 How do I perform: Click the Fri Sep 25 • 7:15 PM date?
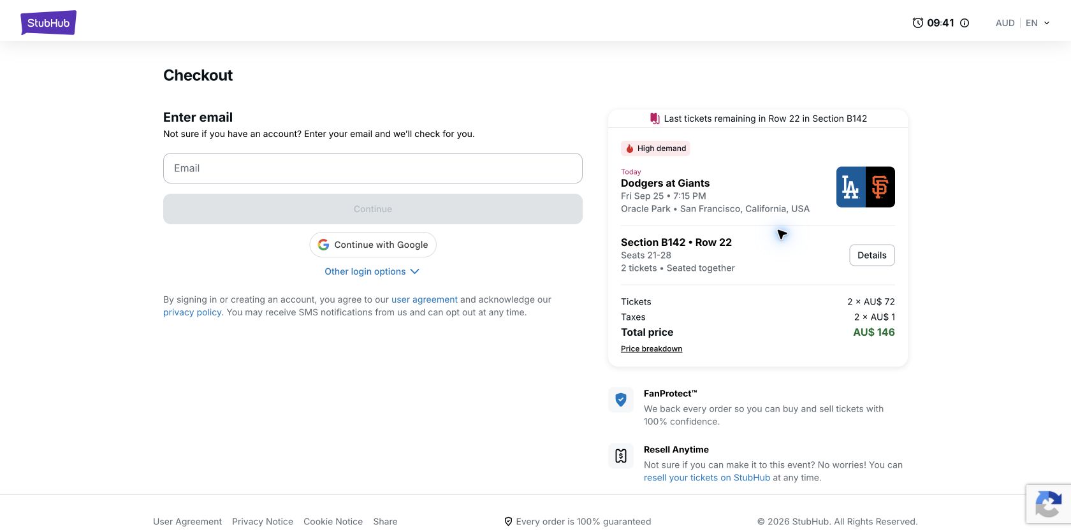664,196
